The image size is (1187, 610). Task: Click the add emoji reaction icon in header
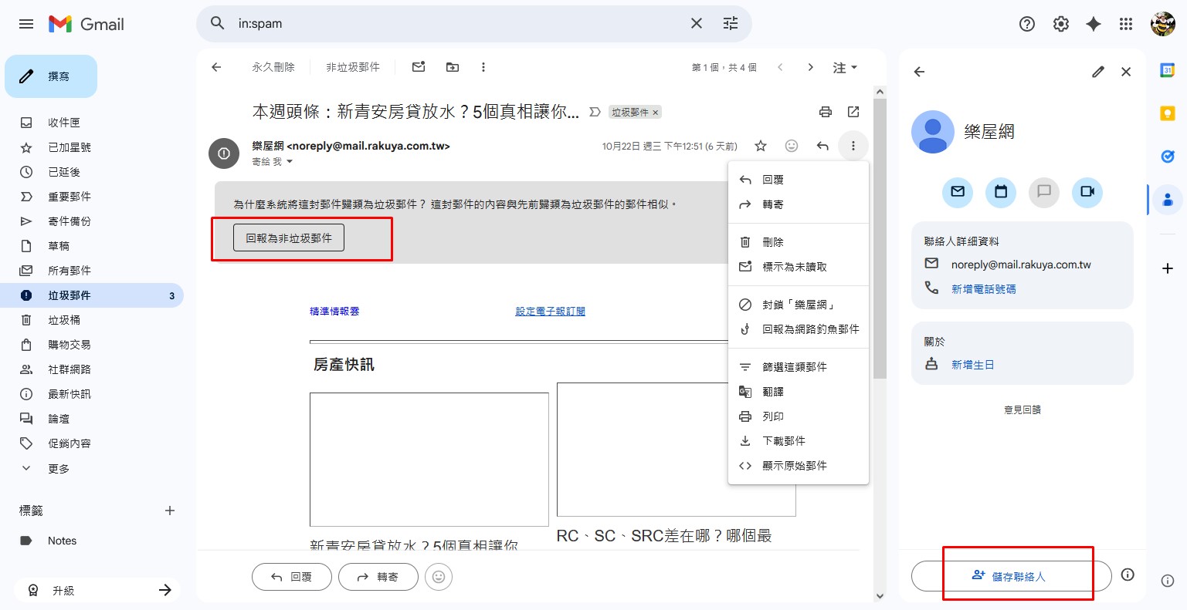792,146
